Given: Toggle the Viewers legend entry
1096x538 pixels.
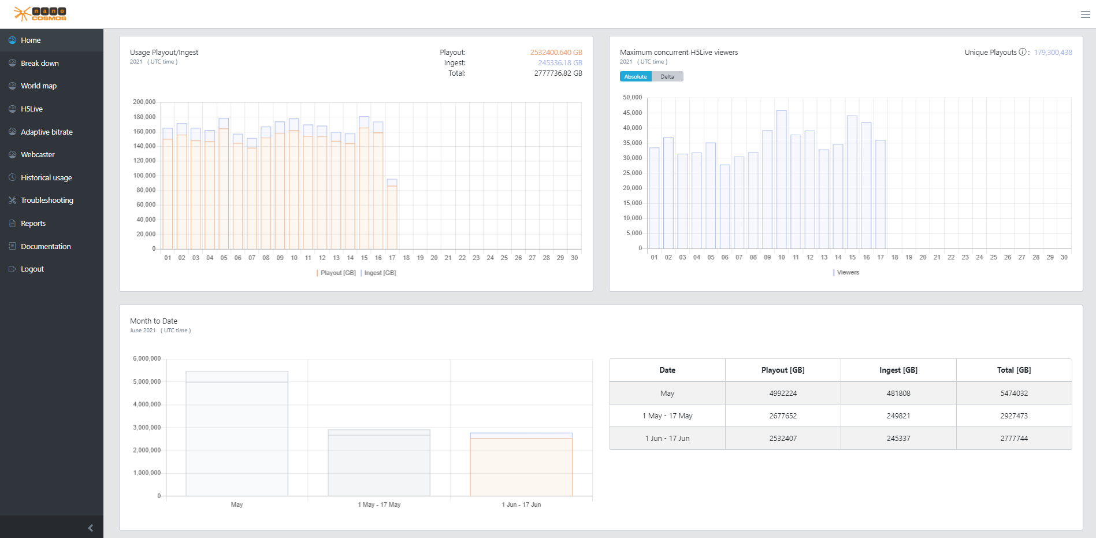Looking at the screenshot, I should coord(846,272).
